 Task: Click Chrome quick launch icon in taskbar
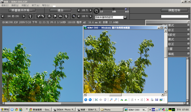(x=16, y=110)
